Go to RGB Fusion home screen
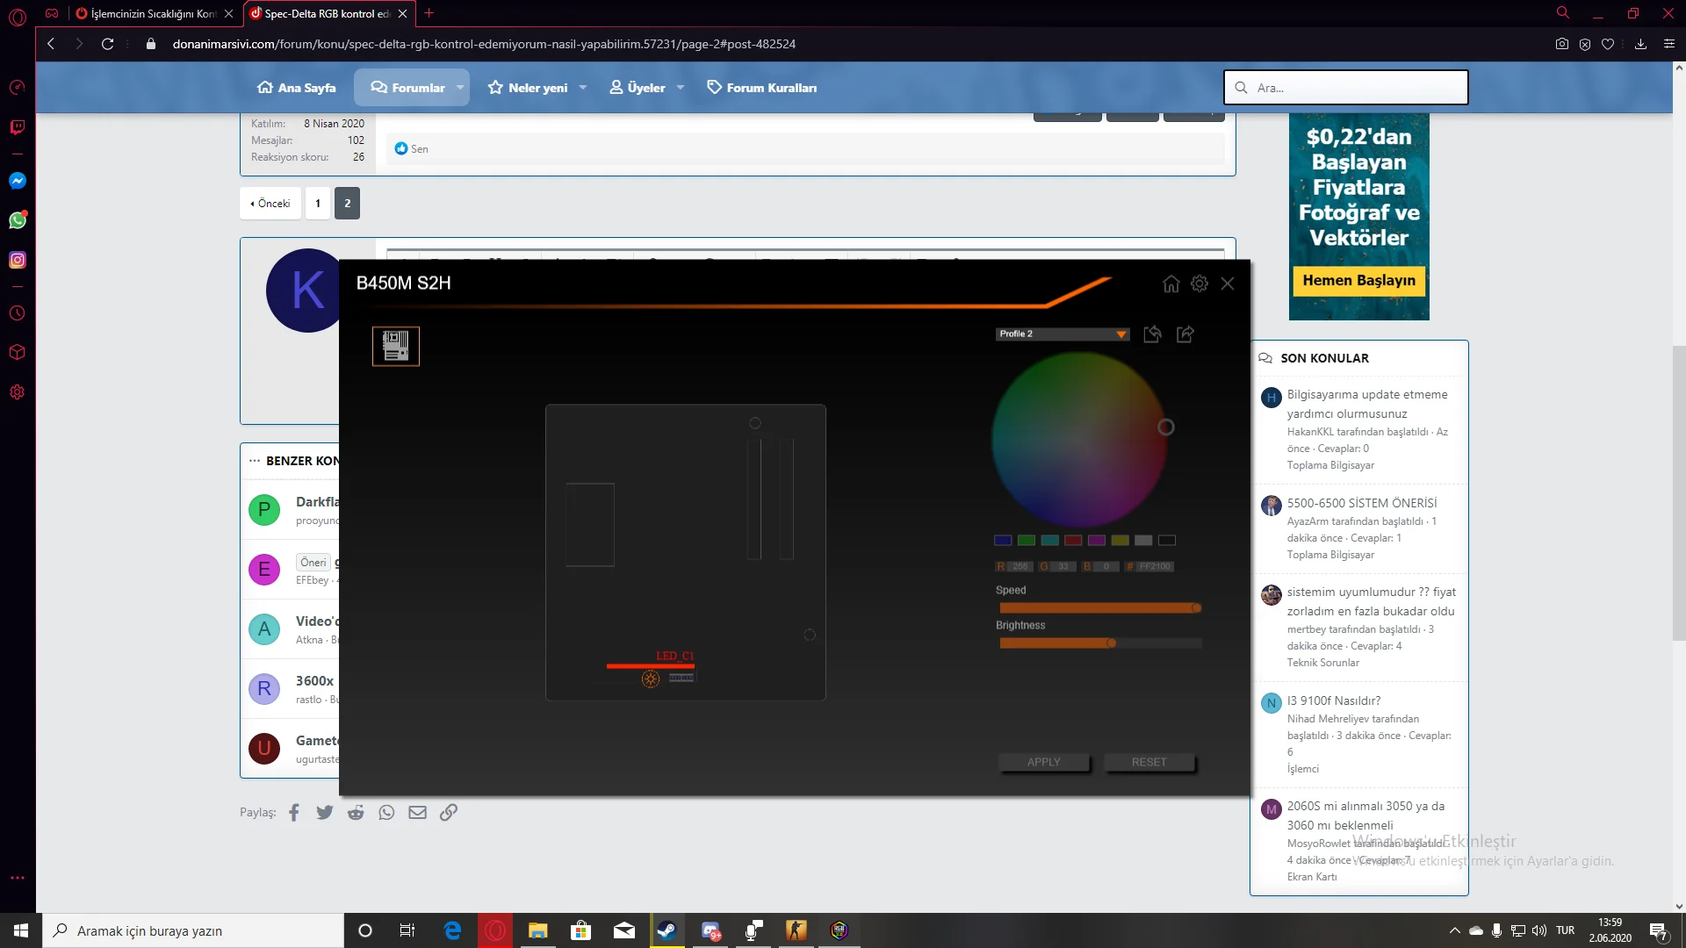The width and height of the screenshot is (1686, 948). pos(1171,284)
